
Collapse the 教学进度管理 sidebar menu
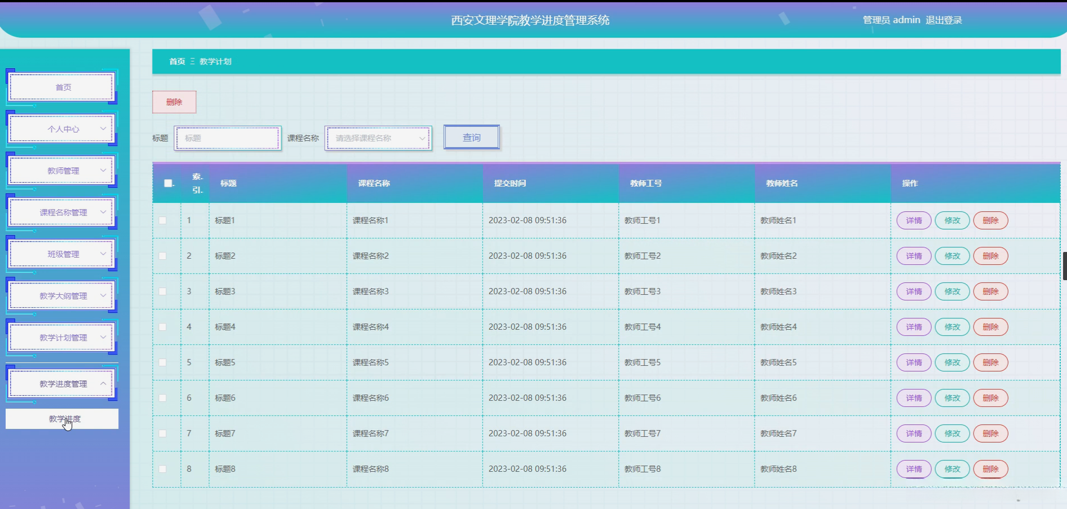[62, 384]
